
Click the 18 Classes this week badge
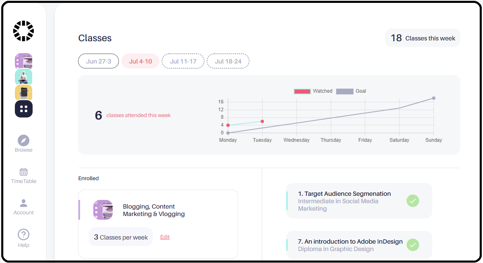(423, 38)
